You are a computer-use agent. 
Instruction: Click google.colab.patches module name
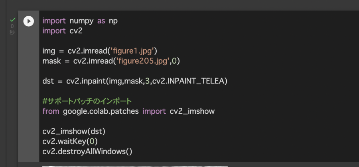click(x=101, y=111)
